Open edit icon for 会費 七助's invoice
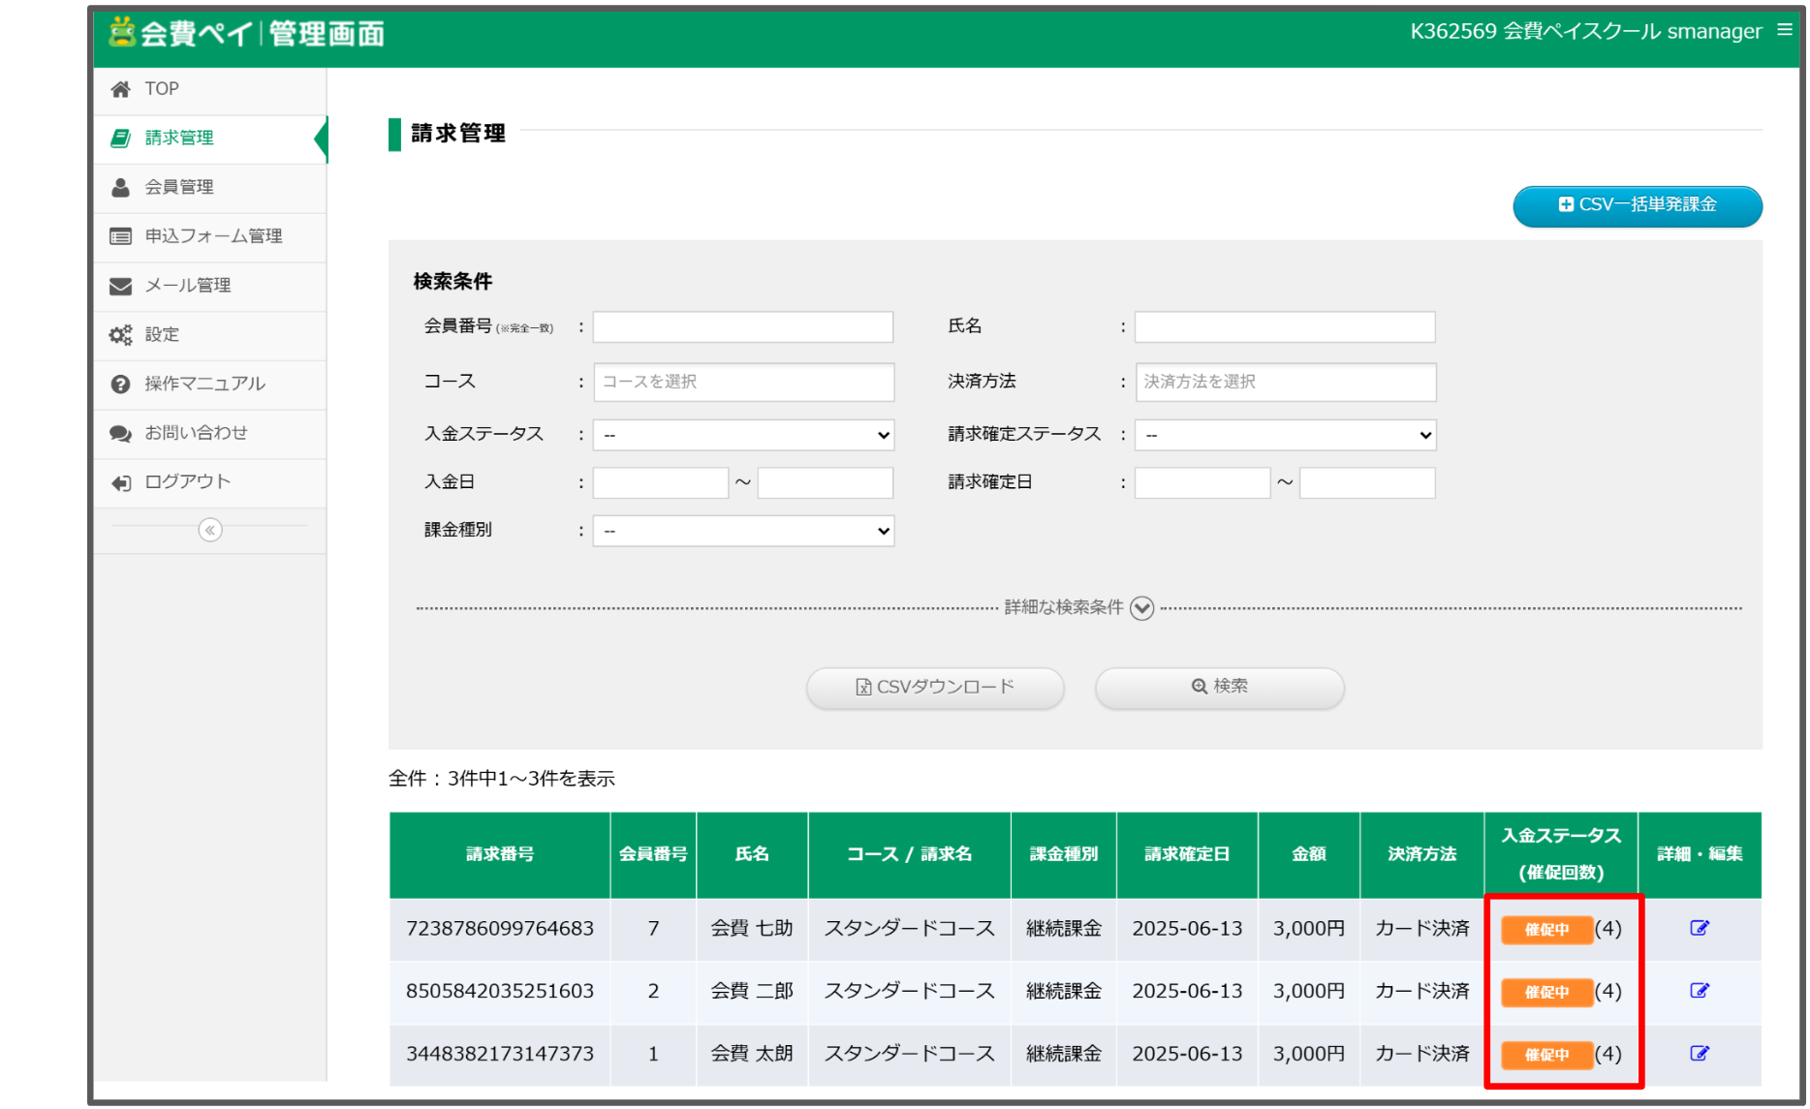Image resolution: width=1810 pixels, height=1109 pixels. [1699, 928]
